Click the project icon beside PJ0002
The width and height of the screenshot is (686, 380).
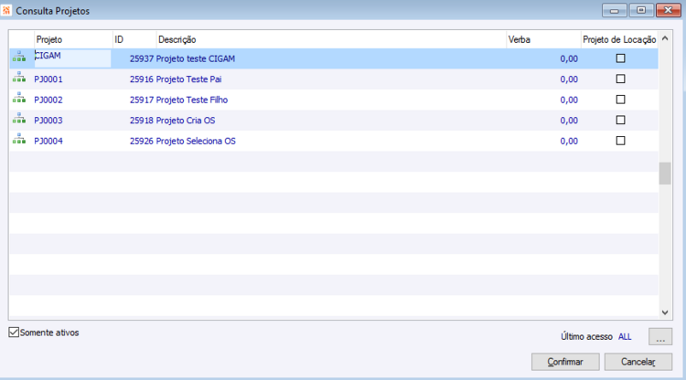point(19,98)
